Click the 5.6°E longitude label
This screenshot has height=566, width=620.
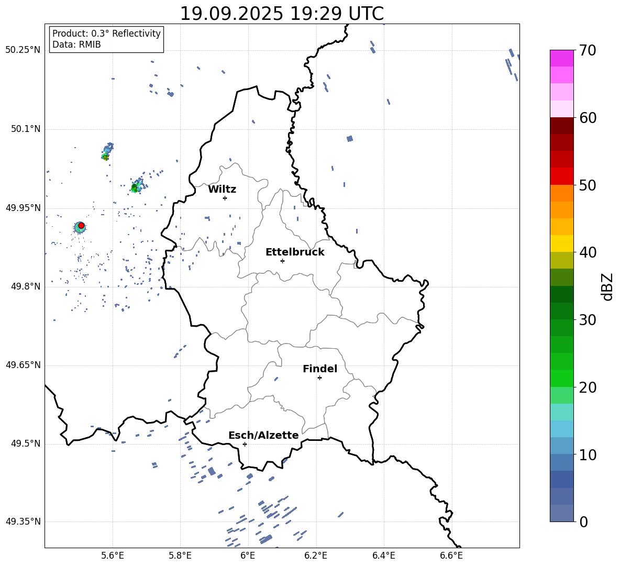[113, 556]
